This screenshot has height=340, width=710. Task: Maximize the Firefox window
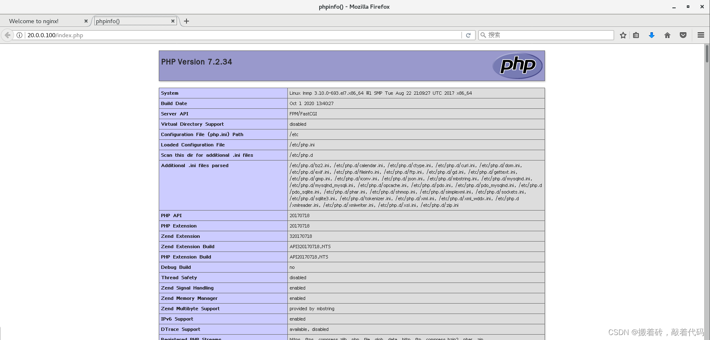[x=688, y=7]
